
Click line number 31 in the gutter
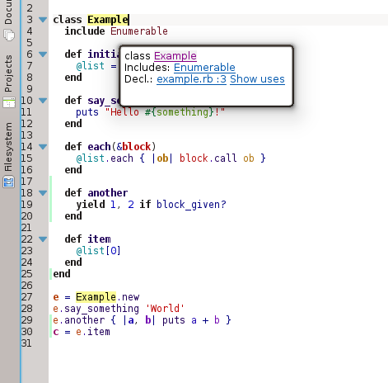tap(27, 343)
